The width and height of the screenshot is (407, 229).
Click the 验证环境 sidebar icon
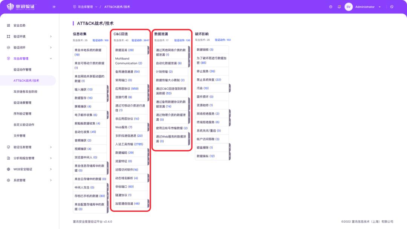point(8,36)
